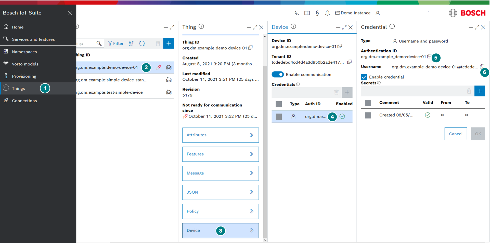Click the device icon on demo-device-01 row

coord(169,67)
